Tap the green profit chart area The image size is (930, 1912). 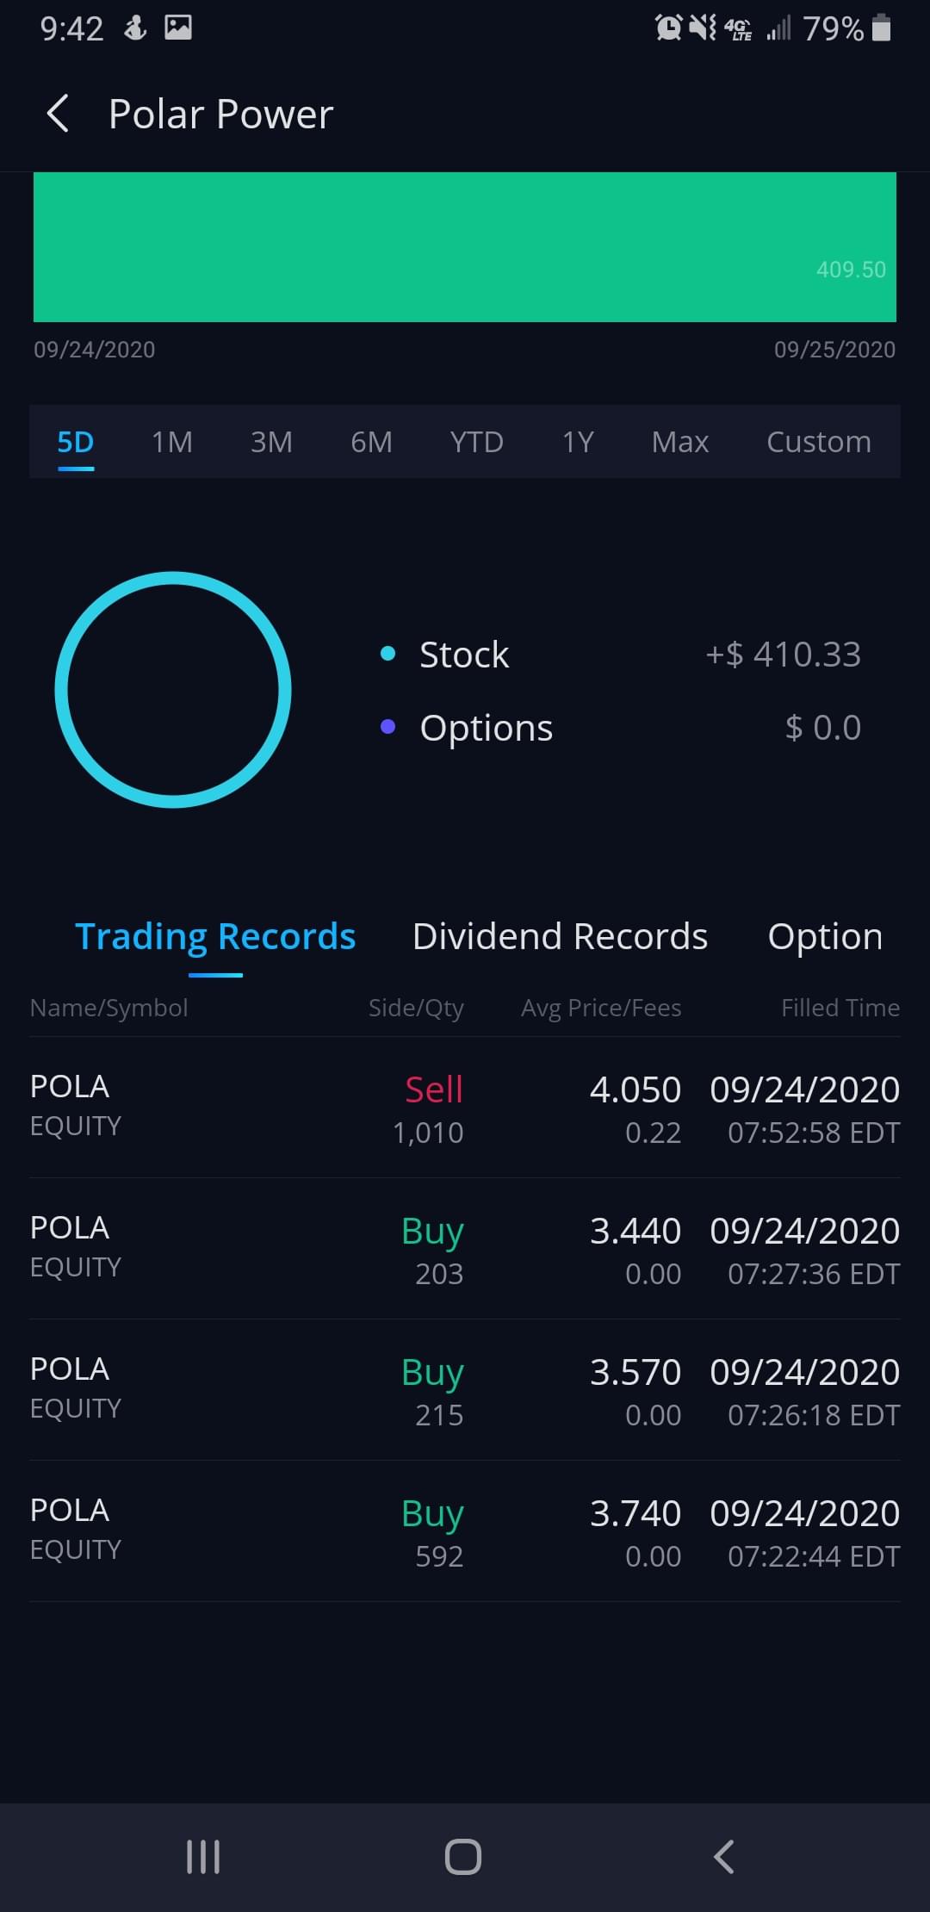pos(465,247)
